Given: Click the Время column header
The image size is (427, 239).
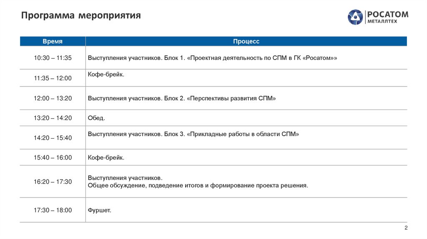Looking at the screenshot, I should (53, 41).
